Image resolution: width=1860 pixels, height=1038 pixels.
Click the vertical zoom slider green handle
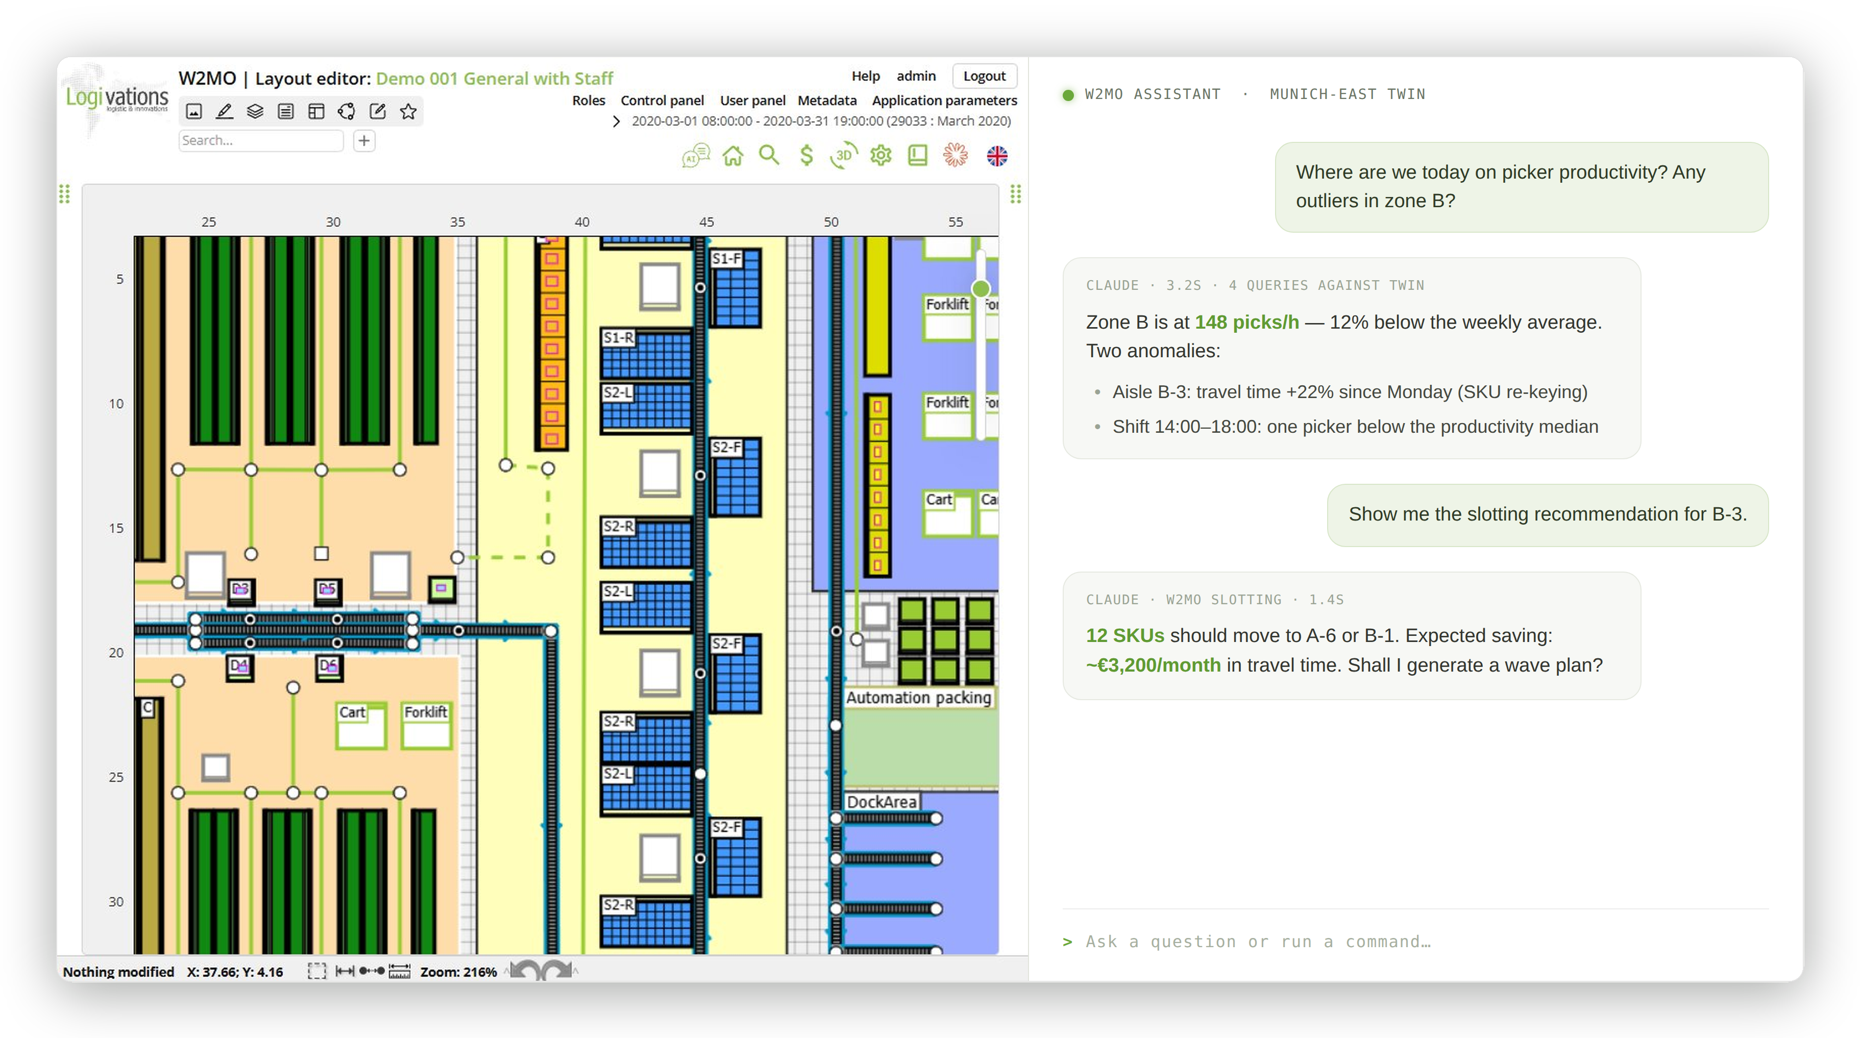coord(980,289)
